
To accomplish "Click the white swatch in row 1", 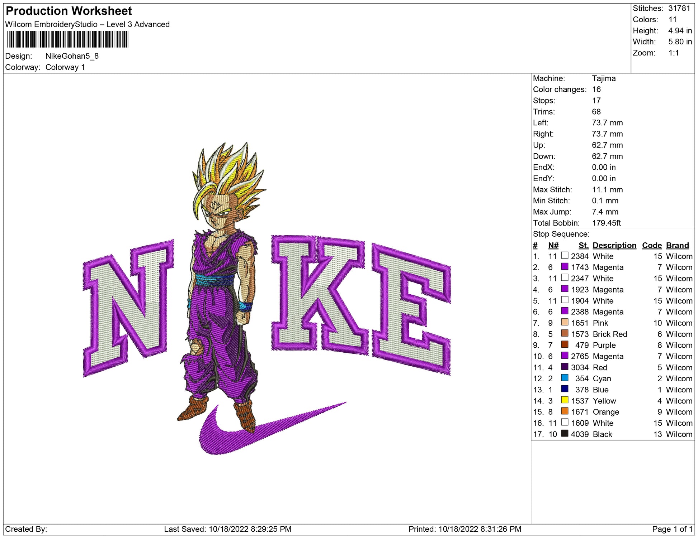I will coord(565,256).
